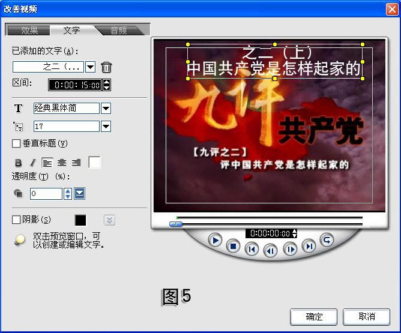Viewport: 401px width, 333px height.
Task: Center-align the title text
Action: [x=61, y=163]
